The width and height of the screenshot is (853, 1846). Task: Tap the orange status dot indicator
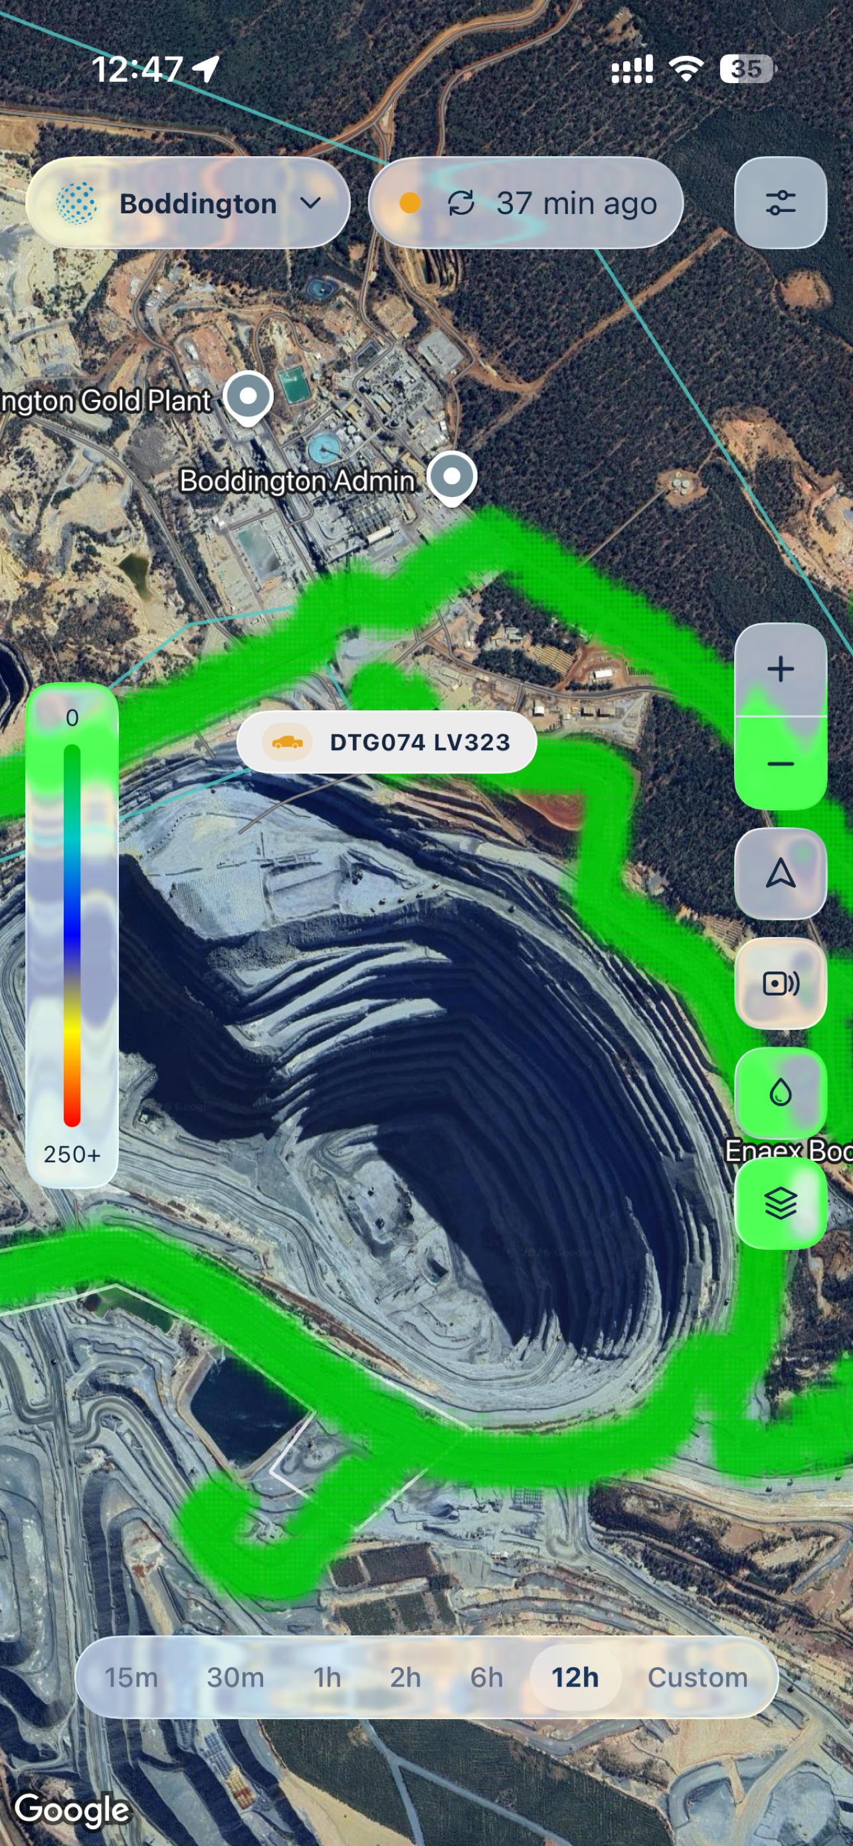410,203
